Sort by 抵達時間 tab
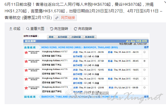 click(x=90, y=37)
